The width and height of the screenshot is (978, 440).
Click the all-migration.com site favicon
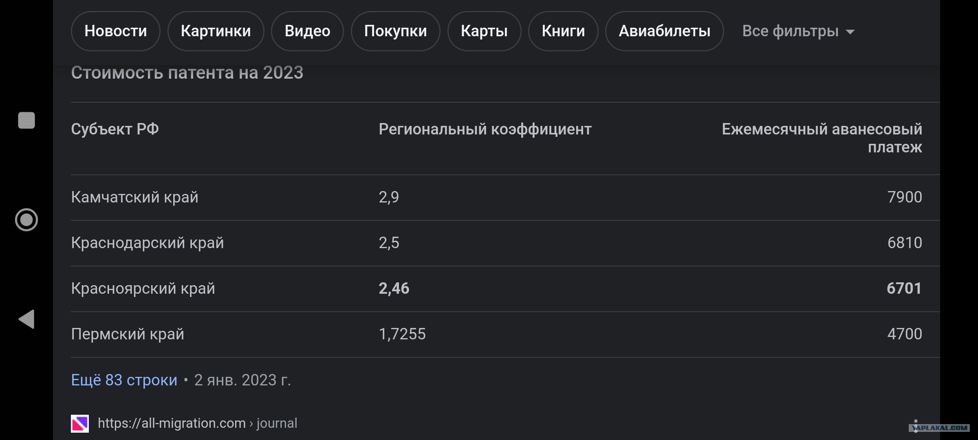80,424
